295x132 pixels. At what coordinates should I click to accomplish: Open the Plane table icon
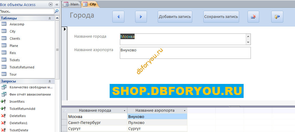[x=4, y=45]
